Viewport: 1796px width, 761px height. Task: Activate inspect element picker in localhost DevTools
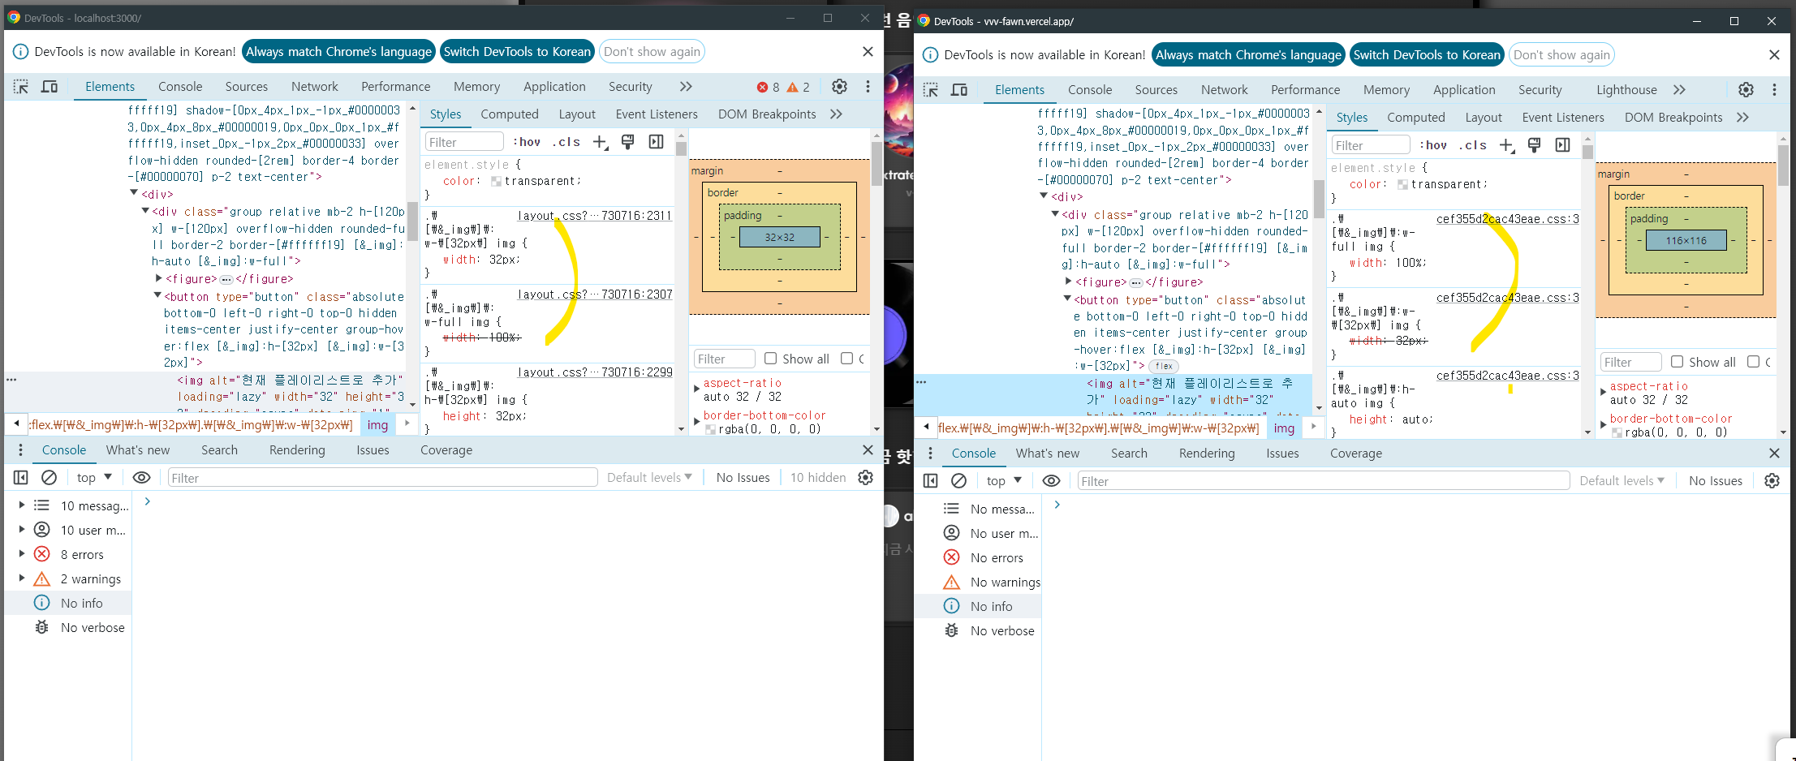click(x=21, y=87)
